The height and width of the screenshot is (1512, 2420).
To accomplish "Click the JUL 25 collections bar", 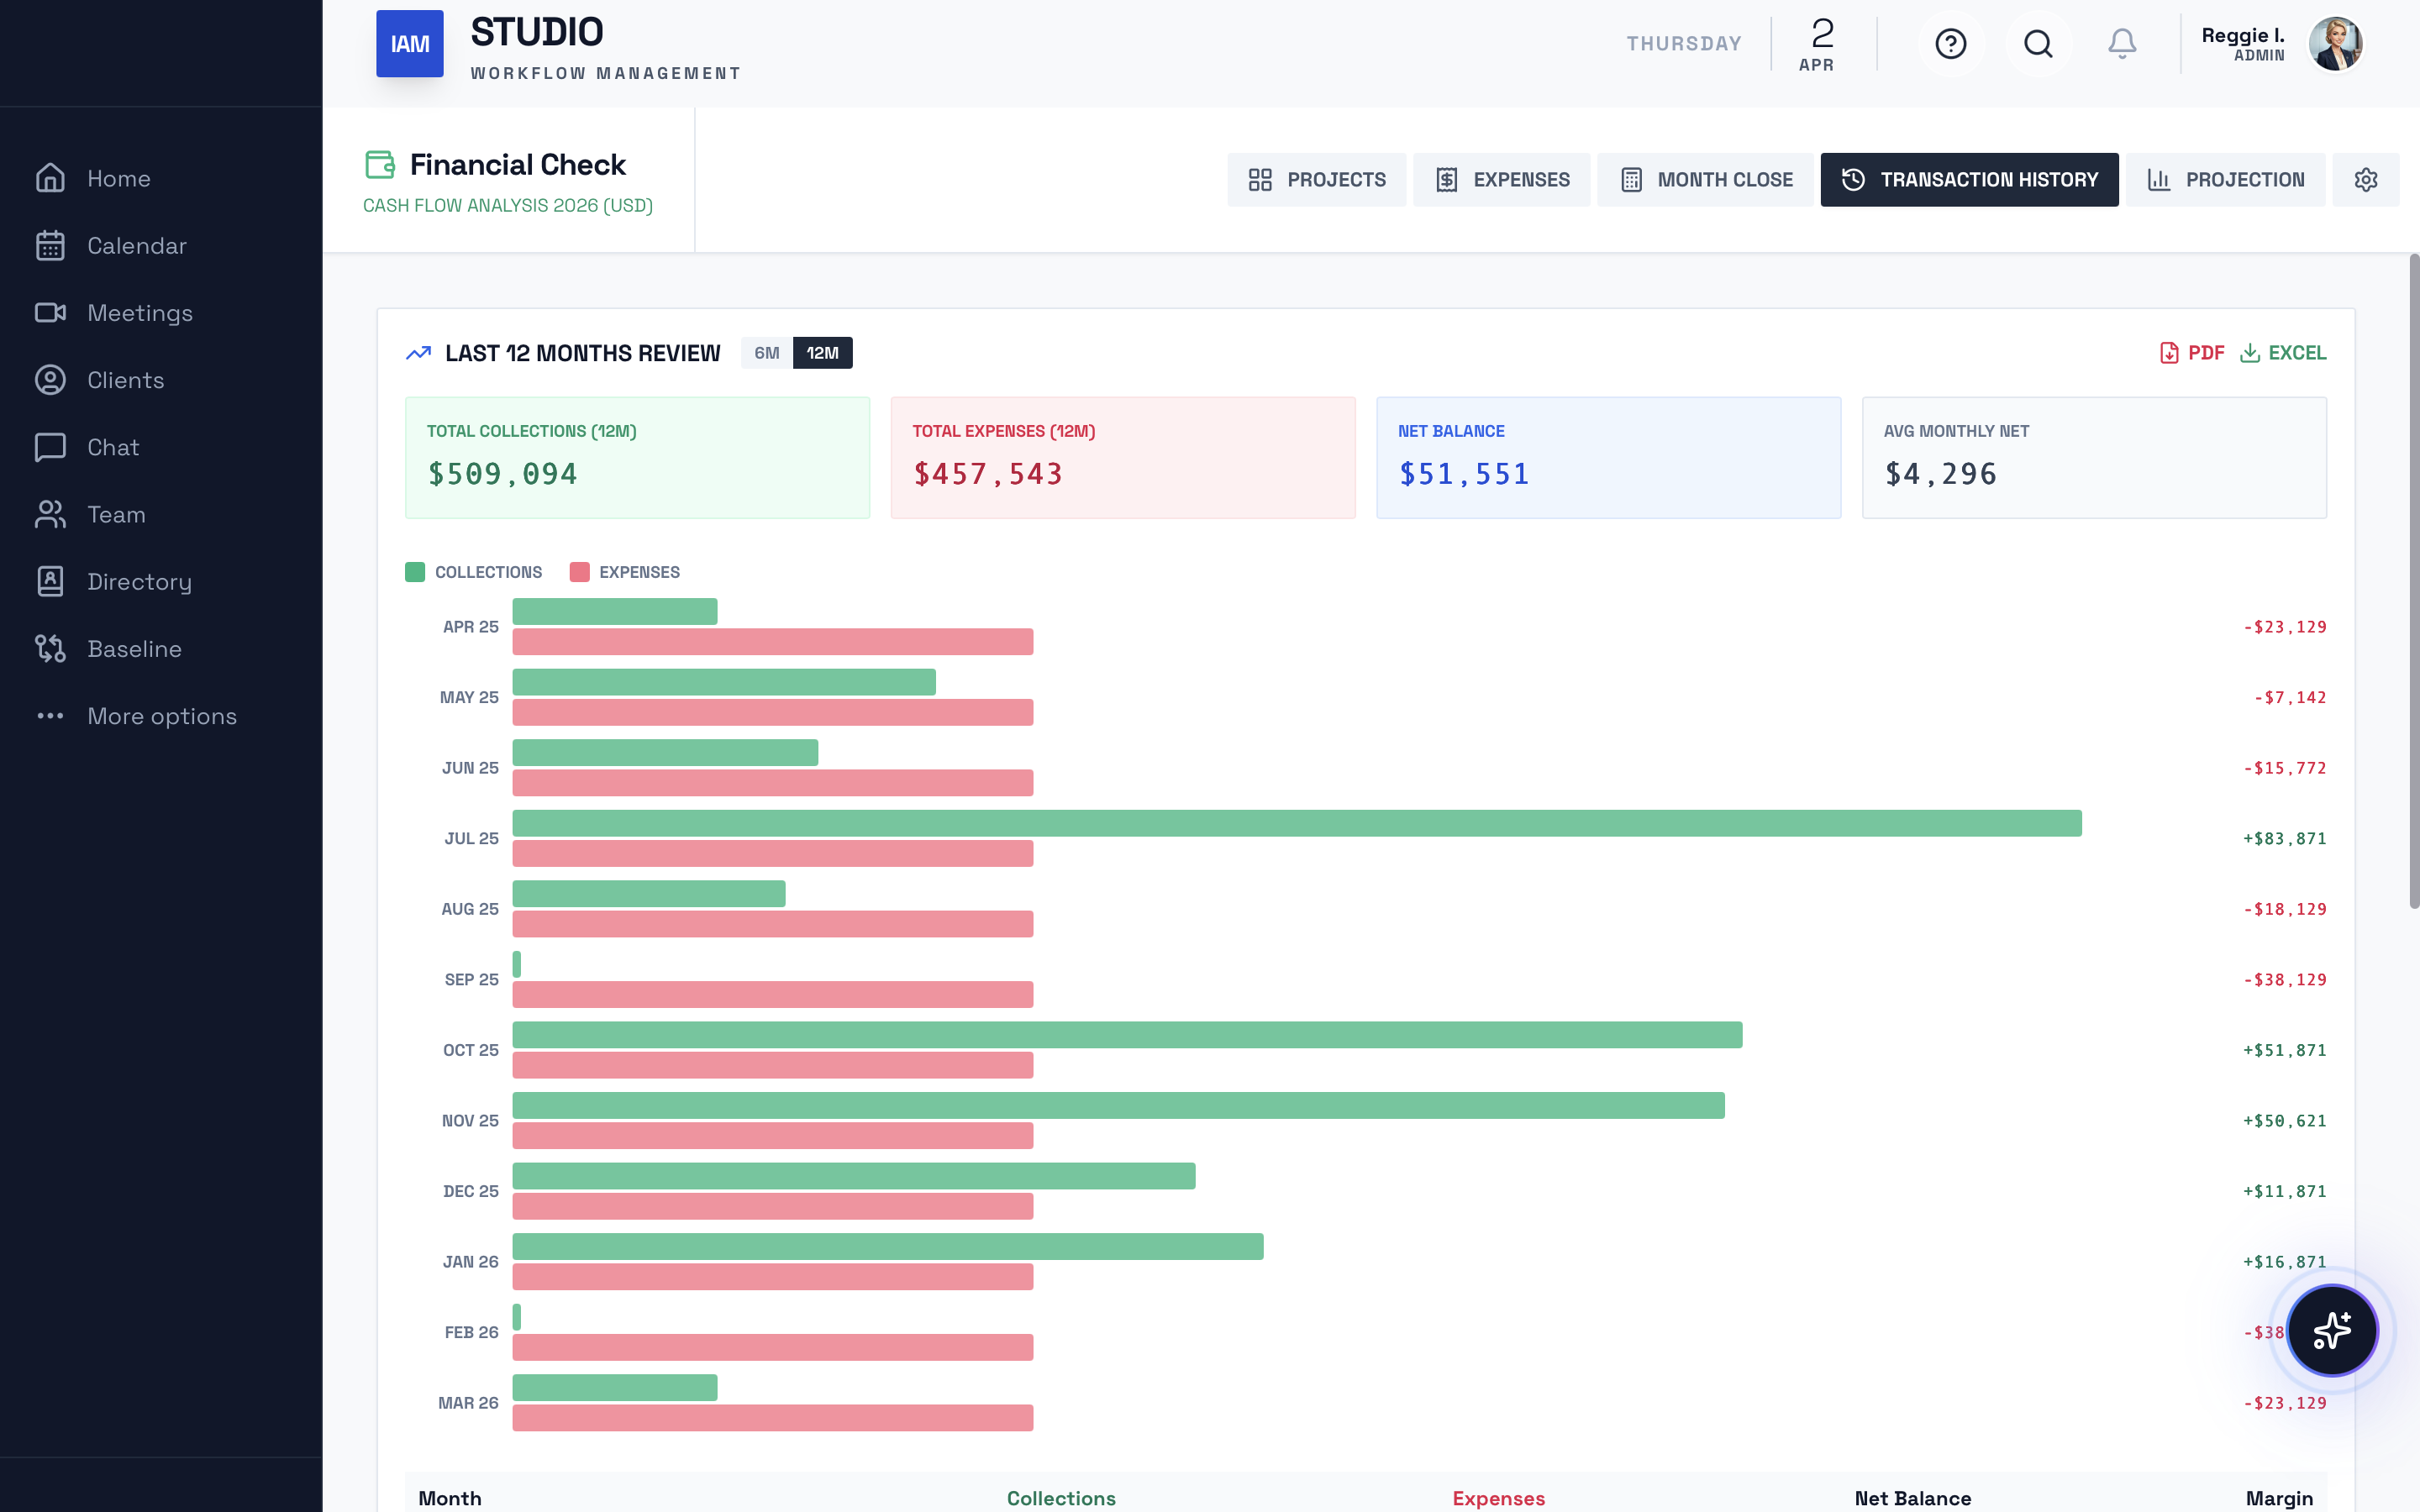I will 1296,823.
